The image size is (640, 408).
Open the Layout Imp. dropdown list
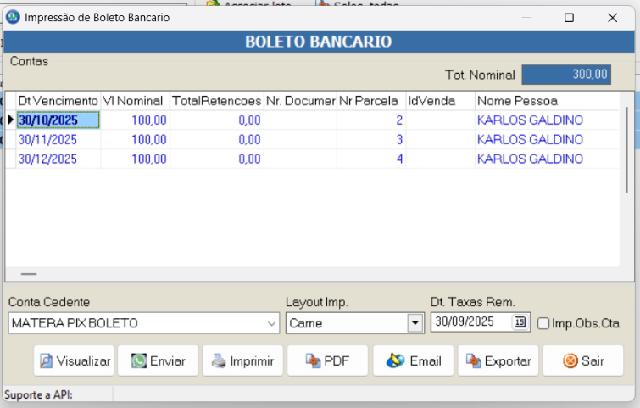[x=415, y=323]
